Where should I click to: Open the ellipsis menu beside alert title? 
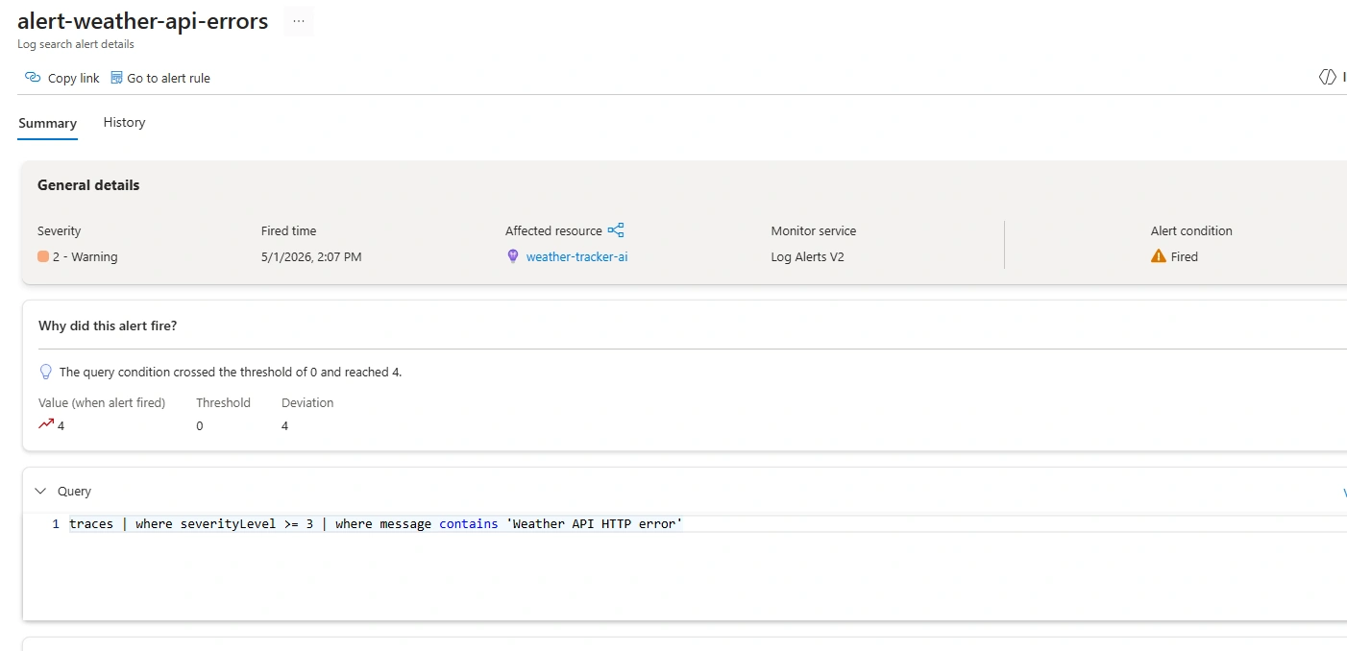click(299, 21)
